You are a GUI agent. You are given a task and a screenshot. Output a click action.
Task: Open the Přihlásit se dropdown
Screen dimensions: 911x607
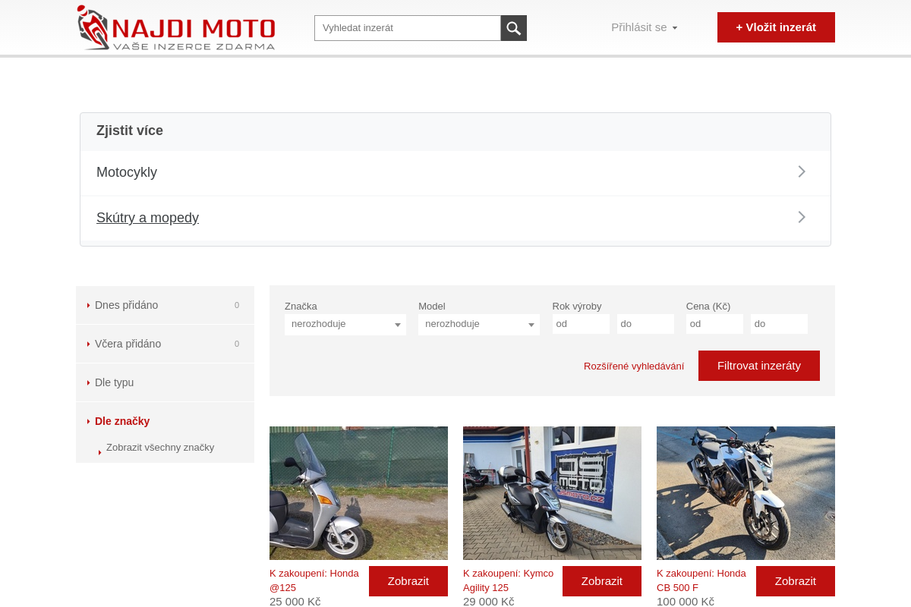coord(644,27)
